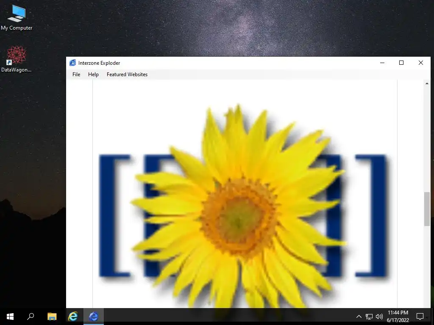The image size is (434, 325).
Task: Maximize the Interzone Exploder window
Action: (x=401, y=63)
